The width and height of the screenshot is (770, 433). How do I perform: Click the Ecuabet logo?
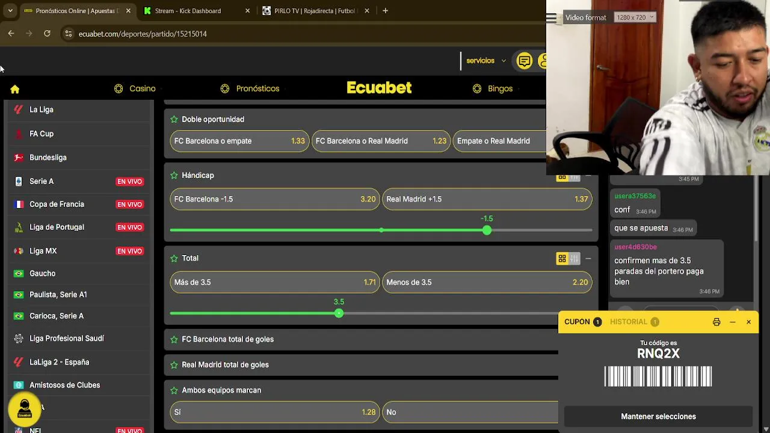coord(379,88)
